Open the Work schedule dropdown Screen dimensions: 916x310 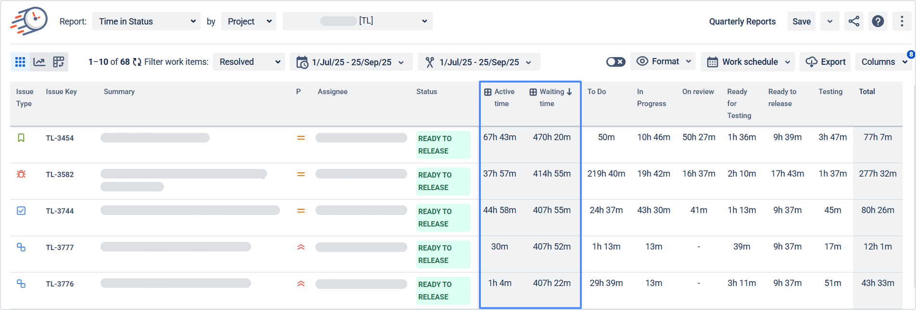click(748, 62)
